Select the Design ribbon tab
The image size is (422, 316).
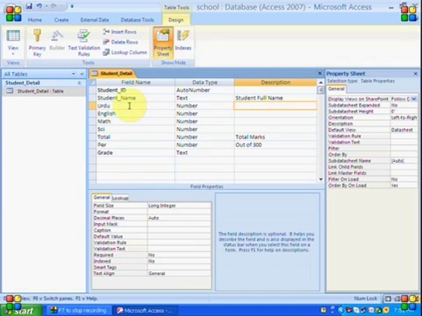tap(176, 20)
